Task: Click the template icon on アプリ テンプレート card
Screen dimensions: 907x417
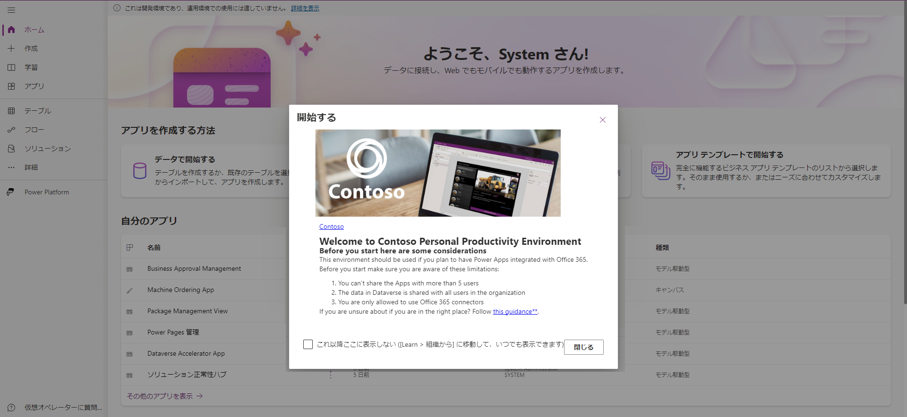Action: [x=660, y=170]
